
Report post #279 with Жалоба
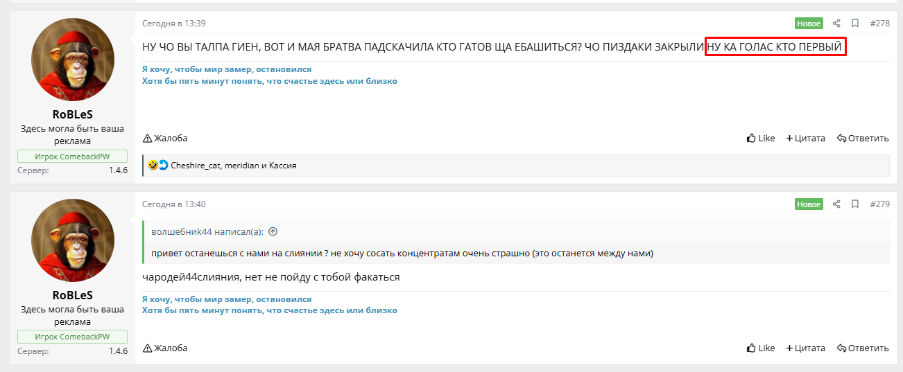[165, 348]
